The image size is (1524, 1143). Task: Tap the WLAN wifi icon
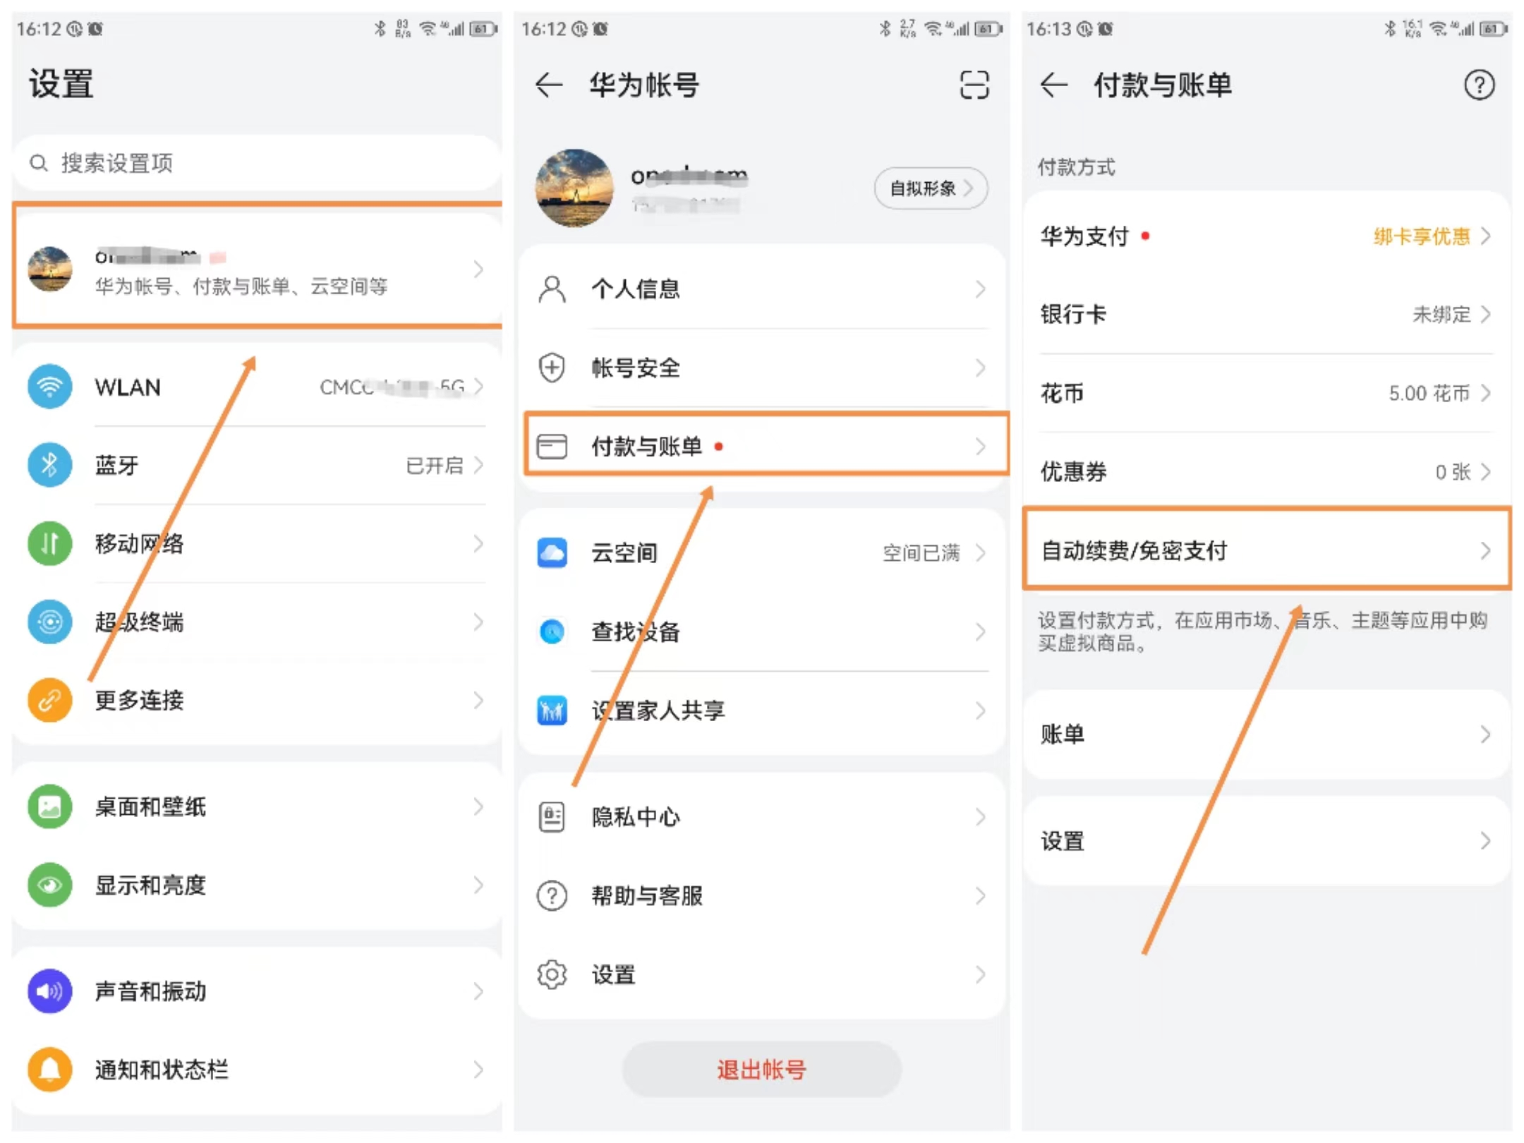49,387
